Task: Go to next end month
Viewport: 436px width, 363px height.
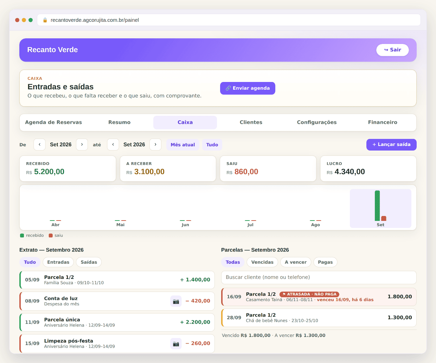Action: [x=155, y=145]
